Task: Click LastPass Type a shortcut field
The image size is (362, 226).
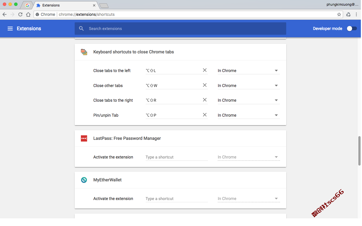Action: [x=177, y=157]
